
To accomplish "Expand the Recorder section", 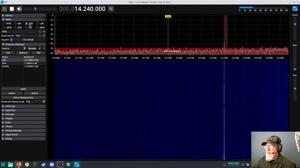I will [x=23, y=114].
